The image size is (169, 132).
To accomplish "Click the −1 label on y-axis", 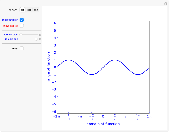I will 54,75.
